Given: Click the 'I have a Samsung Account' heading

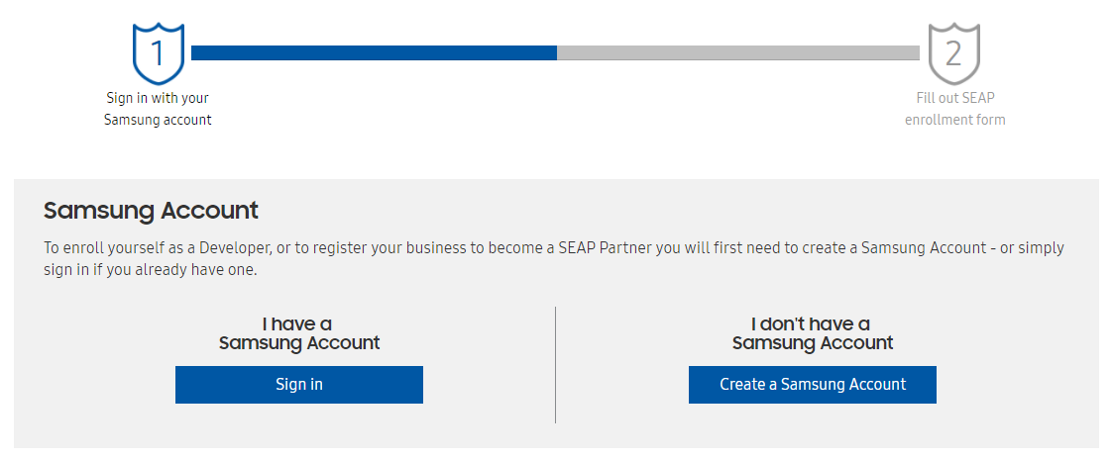Looking at the screenshot, I should pyautogui.click(x=299, y=333).
